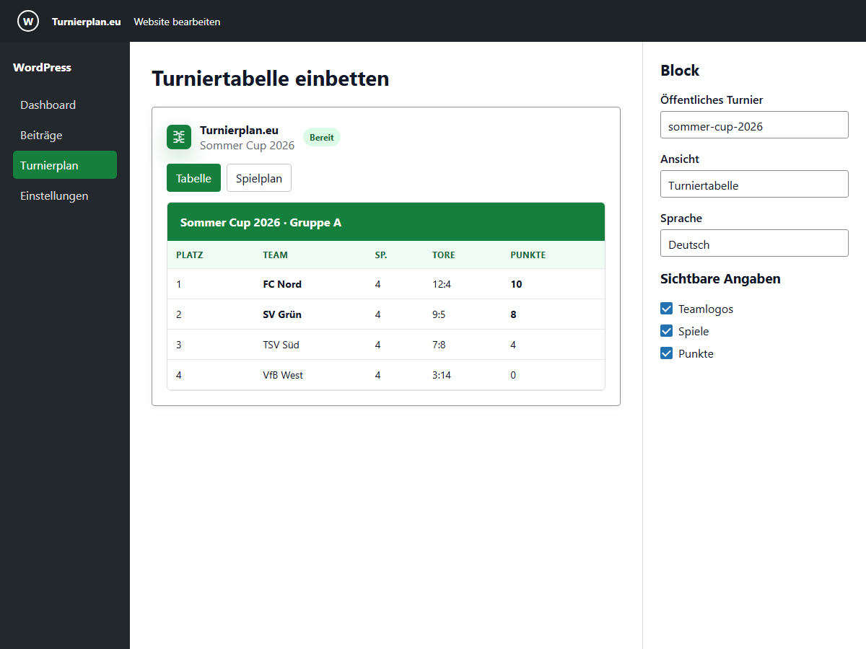Click the WordPress heading in sidebar
Viewport: 866px width, 649px height.
point(42,67)
